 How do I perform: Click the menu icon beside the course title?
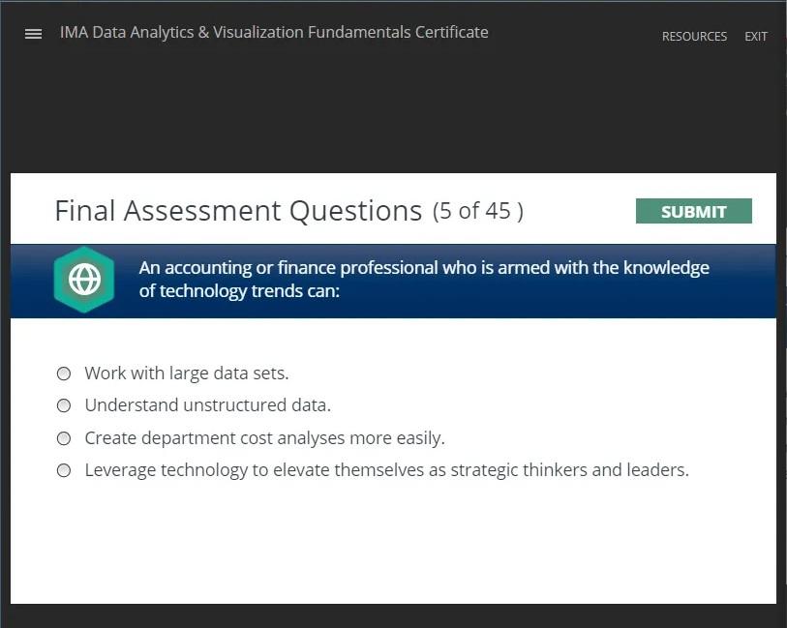[33, 33]
